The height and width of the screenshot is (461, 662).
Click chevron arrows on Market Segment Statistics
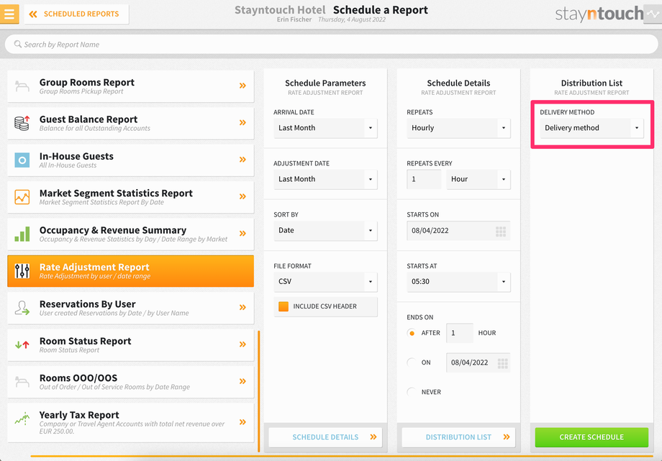click(x=242, y=196)
